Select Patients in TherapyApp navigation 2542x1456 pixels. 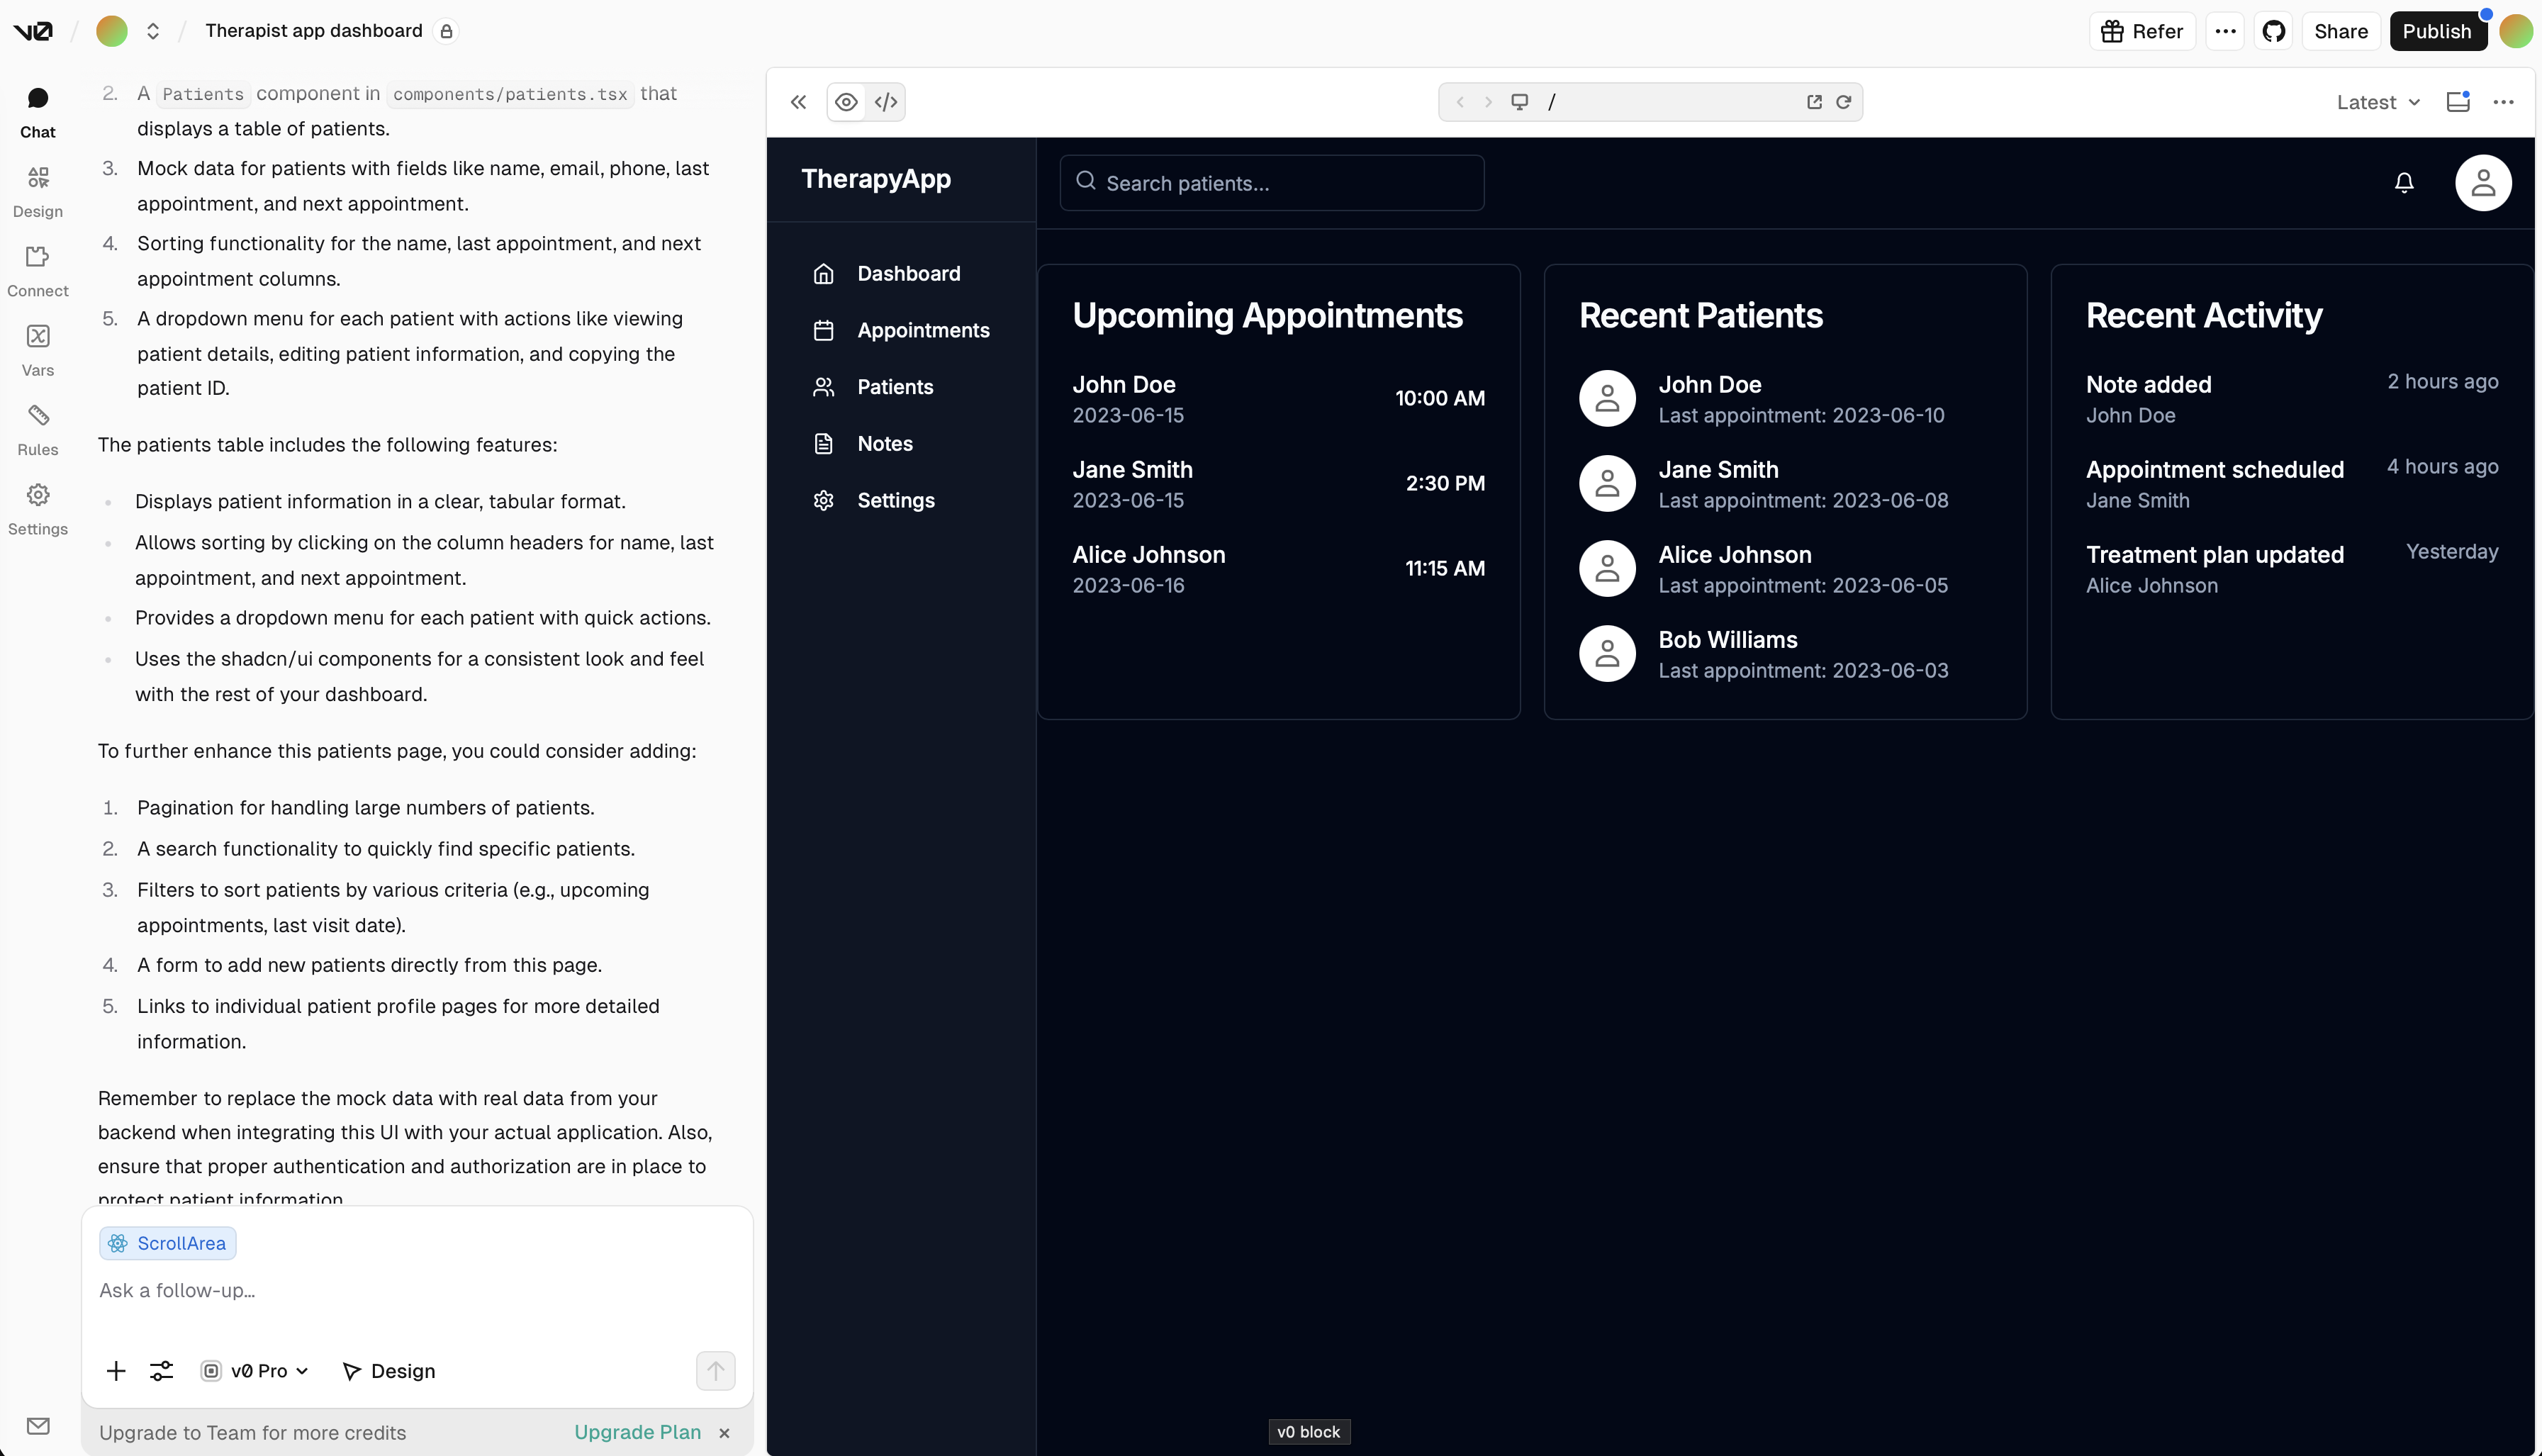tap(894, 387)
